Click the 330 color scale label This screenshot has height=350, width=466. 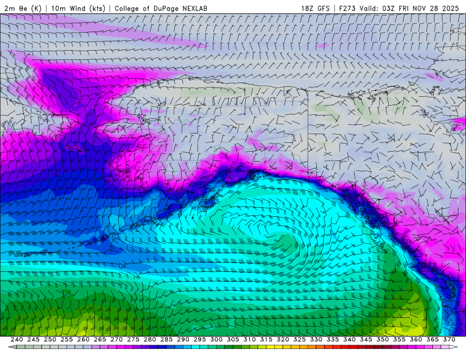click(316, 339)
